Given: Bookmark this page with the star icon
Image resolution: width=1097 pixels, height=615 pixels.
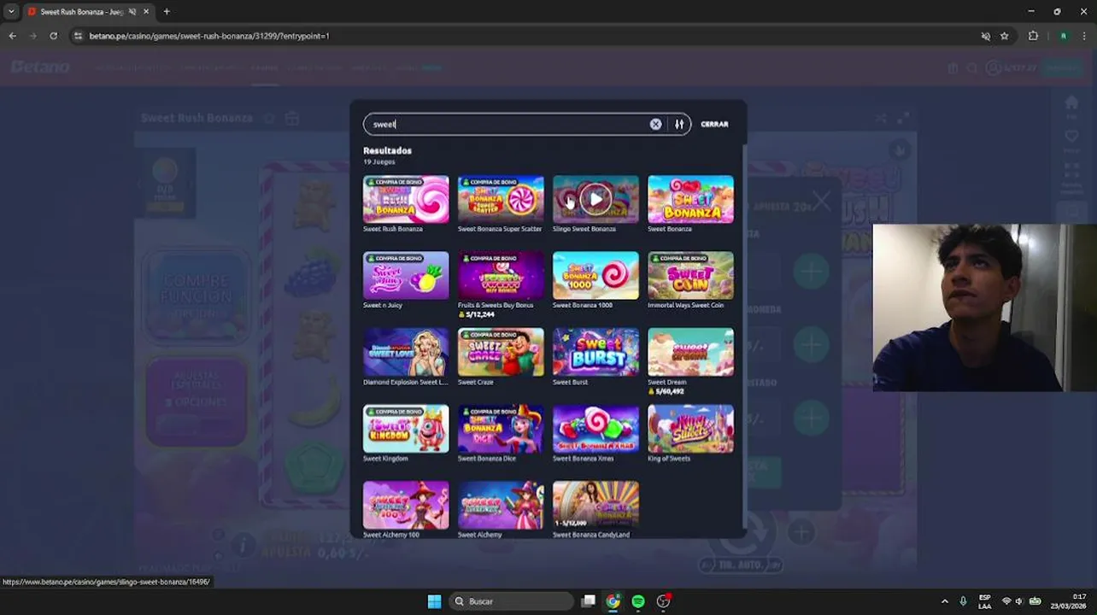Looking at the screenshot, I should point(1005,36).
